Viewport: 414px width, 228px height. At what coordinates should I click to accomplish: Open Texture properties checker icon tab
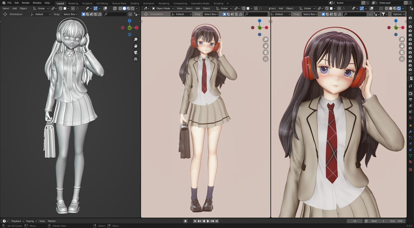click(411, 169)
